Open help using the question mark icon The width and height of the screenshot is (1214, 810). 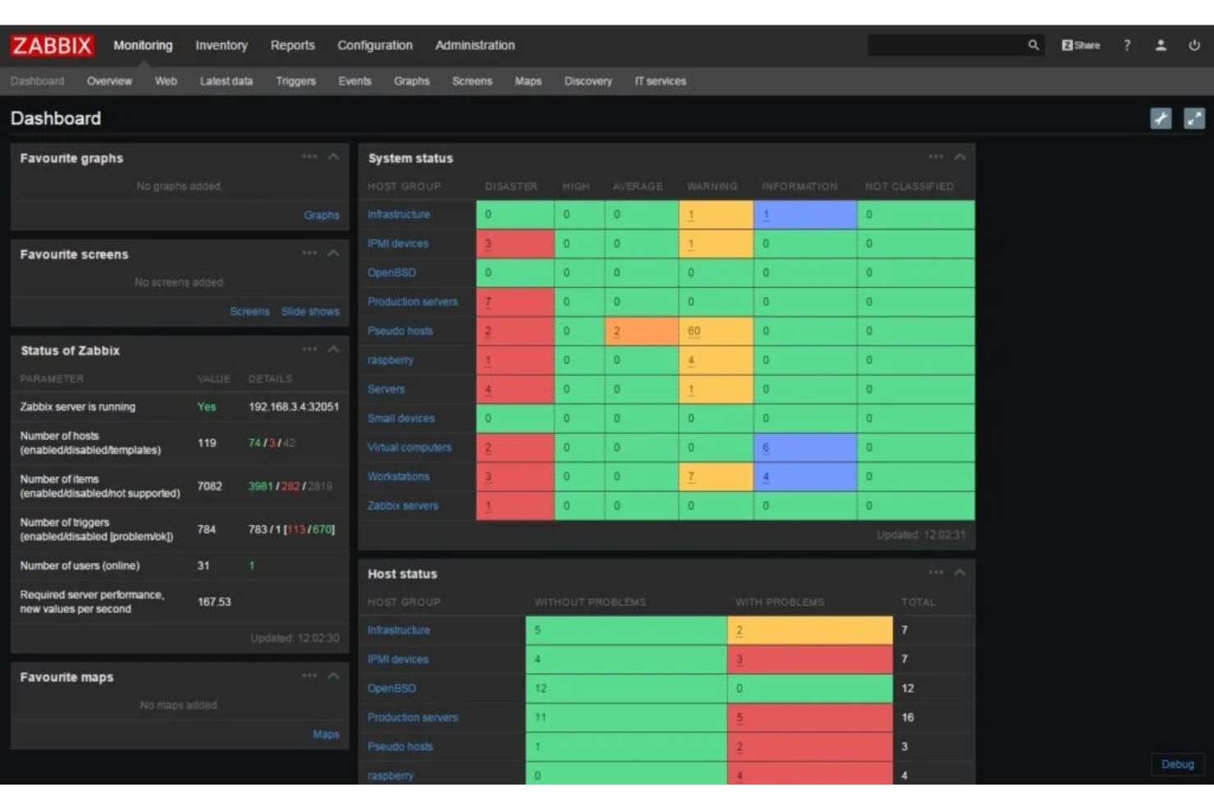tap(1126, 45)
